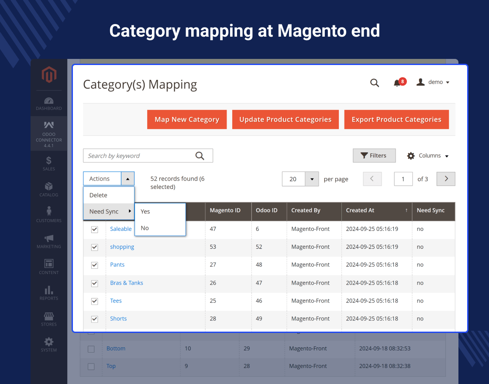Screen dimensions: 489x384
Task: Open the Catalog sidebar section
Action: click(48, 189)
